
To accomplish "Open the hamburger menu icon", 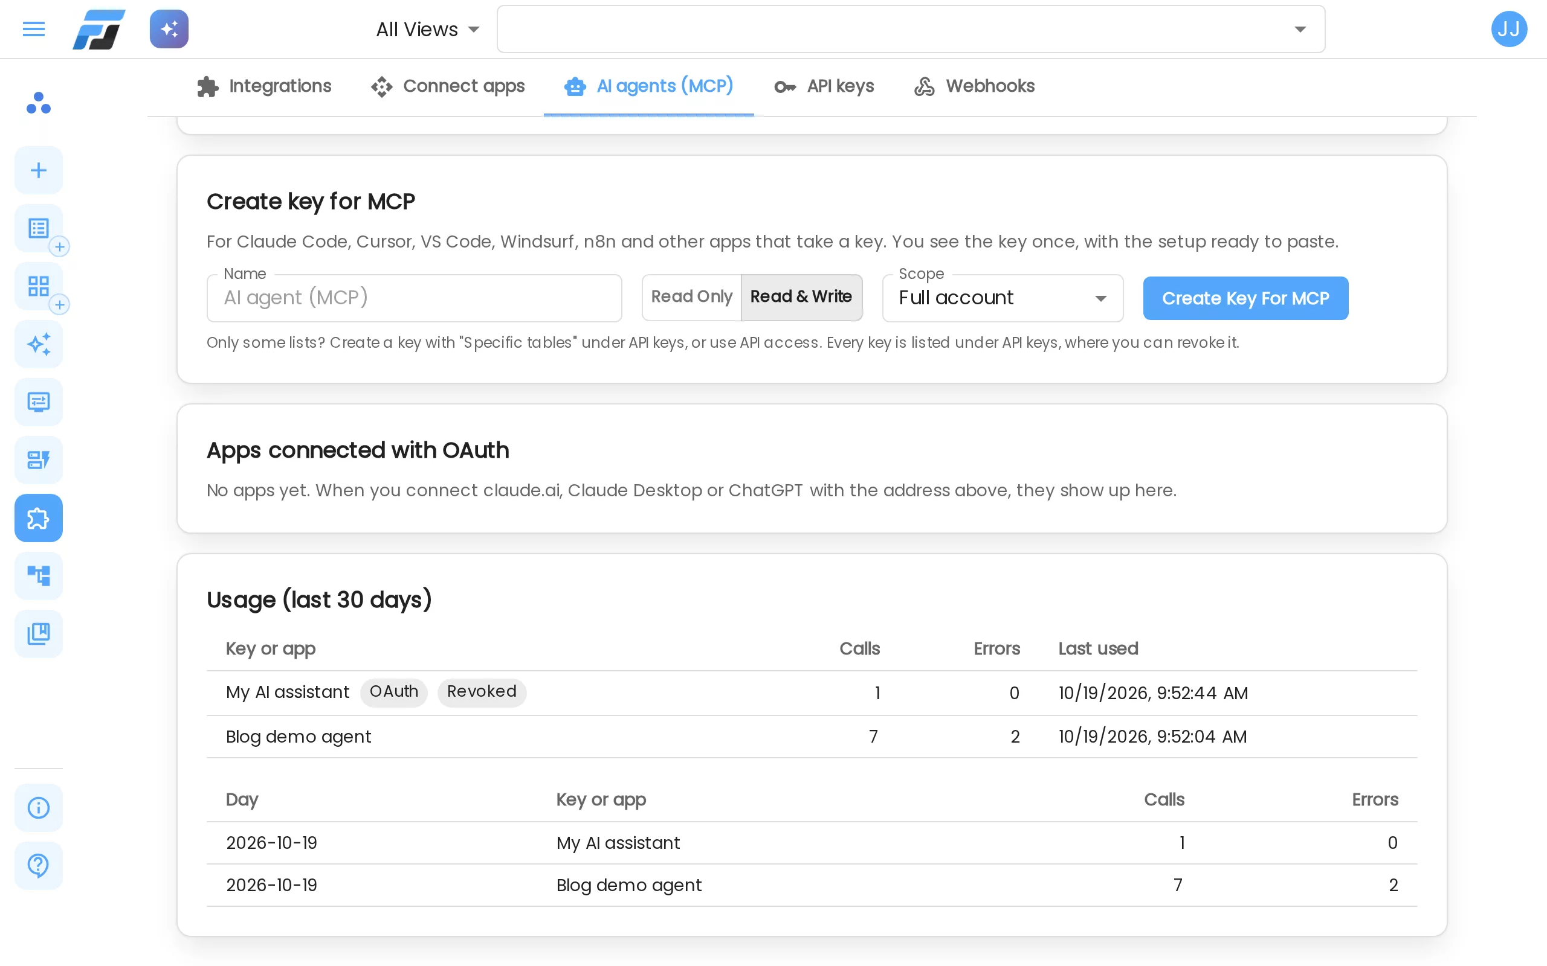I will click(x=33, y=29).
